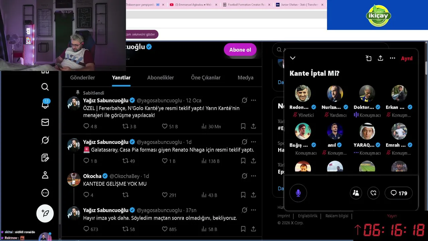This screenshot has width=428, height=241.
Task: Open the Öne Çıkanlar tab
Action: point(206,78)
